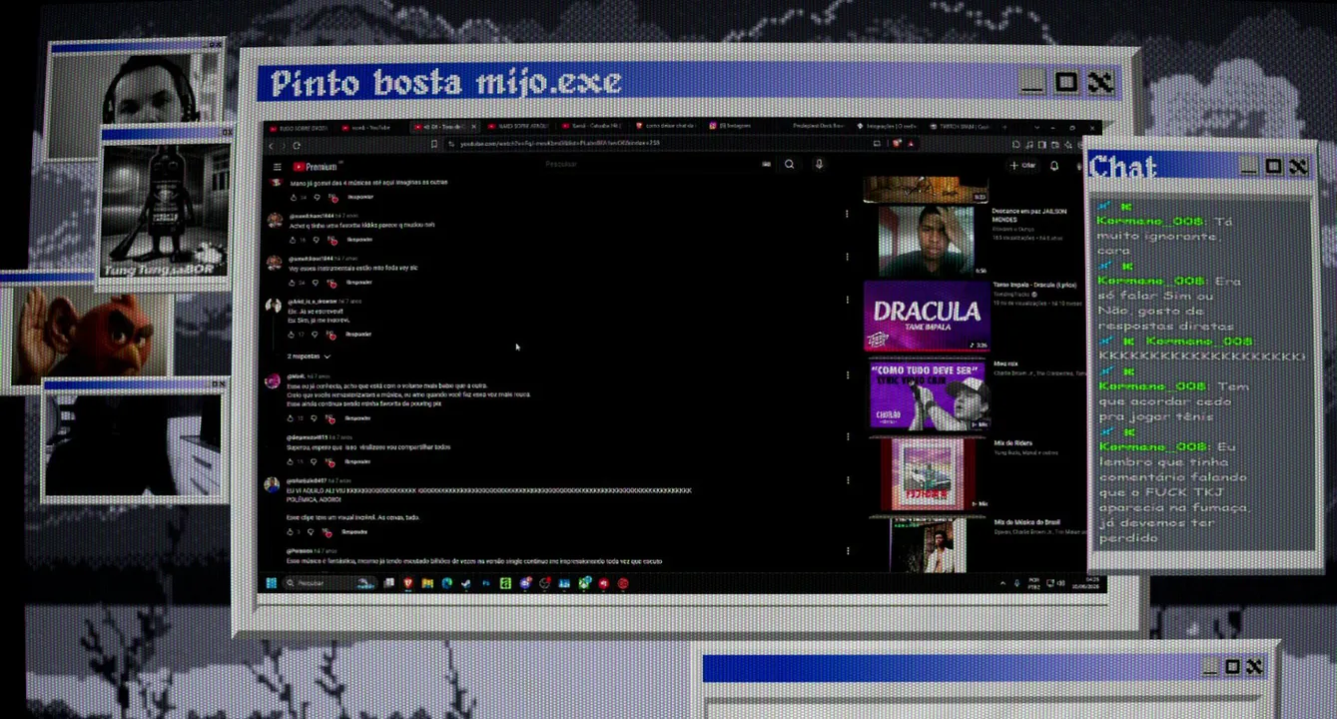Image resolution: width=1337 pixels, height=719 pixels.
Task: Switch to the 'como deixar chat da' tab
Action: pos(667,127)
